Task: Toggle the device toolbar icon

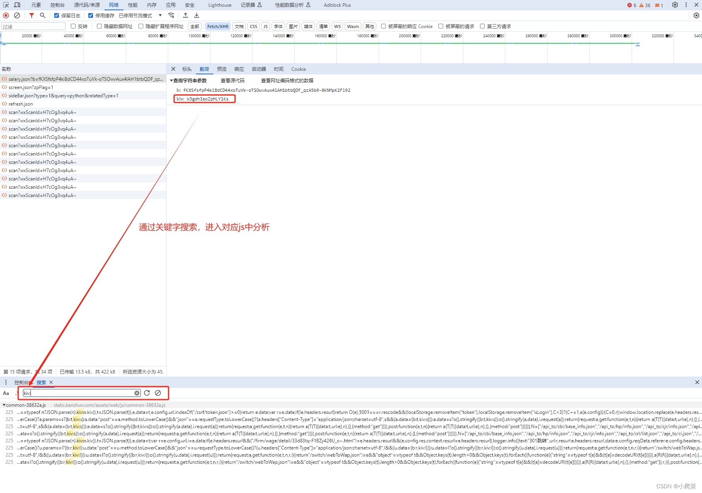Action: click(x=17, y=5)
